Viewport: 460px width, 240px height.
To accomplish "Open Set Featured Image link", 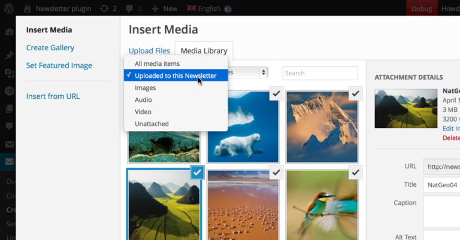I will click(59, 65).
